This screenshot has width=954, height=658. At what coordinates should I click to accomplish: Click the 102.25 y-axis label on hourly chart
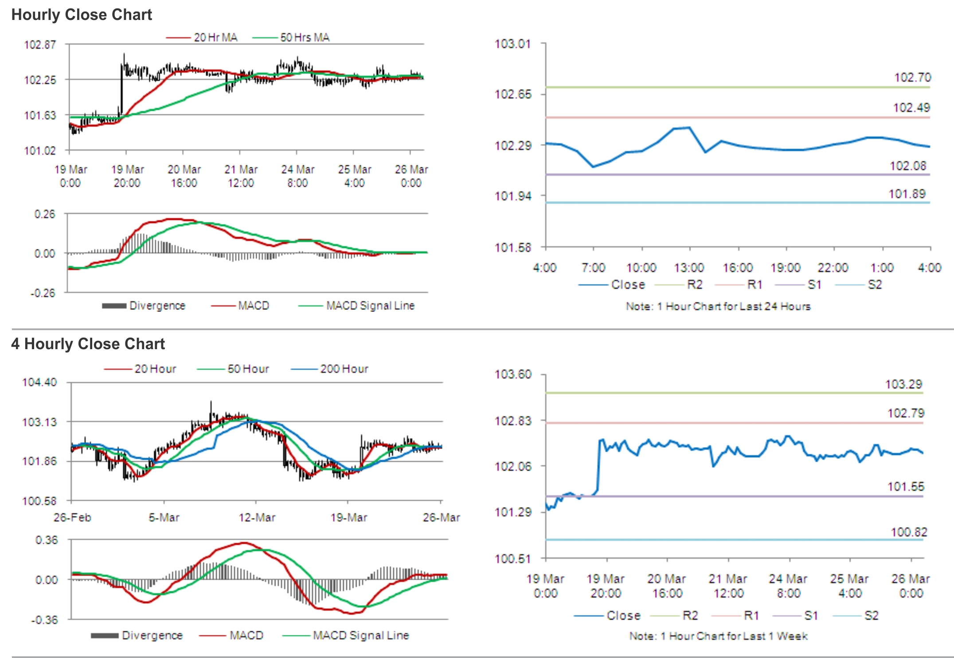(x=40, y=80)
